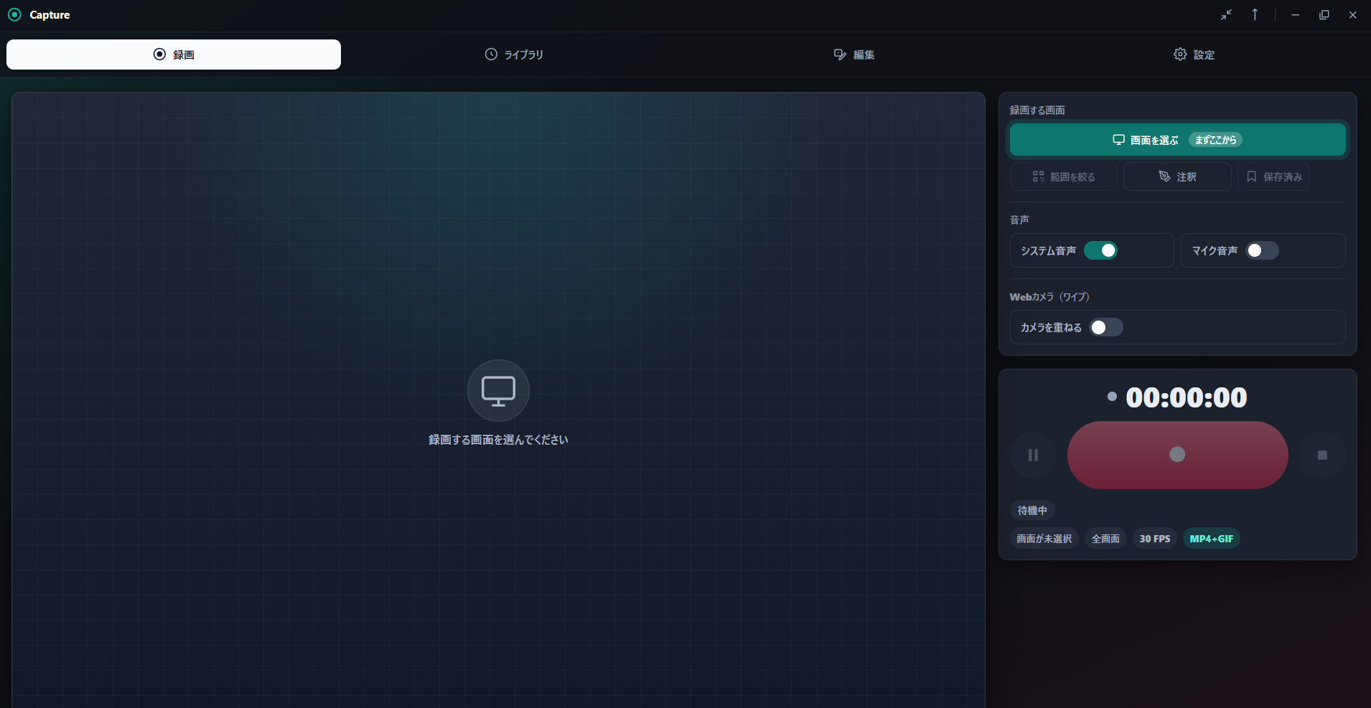
Task: Enable カメラを重ねる toggle
Action: coord(1106,327)
